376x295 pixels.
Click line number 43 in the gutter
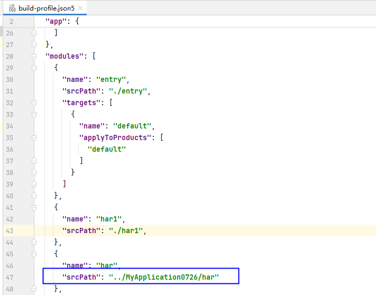click(11, 231)
